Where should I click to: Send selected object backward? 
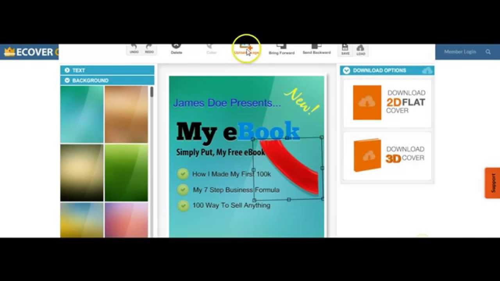[316, 50]
